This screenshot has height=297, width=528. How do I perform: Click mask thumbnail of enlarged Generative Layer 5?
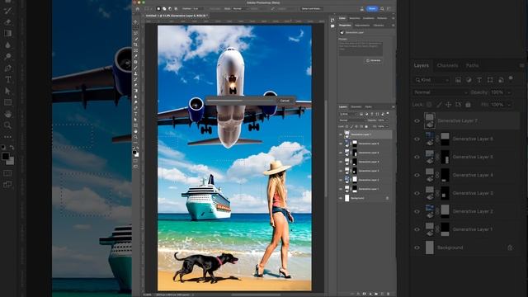(445, 157)
